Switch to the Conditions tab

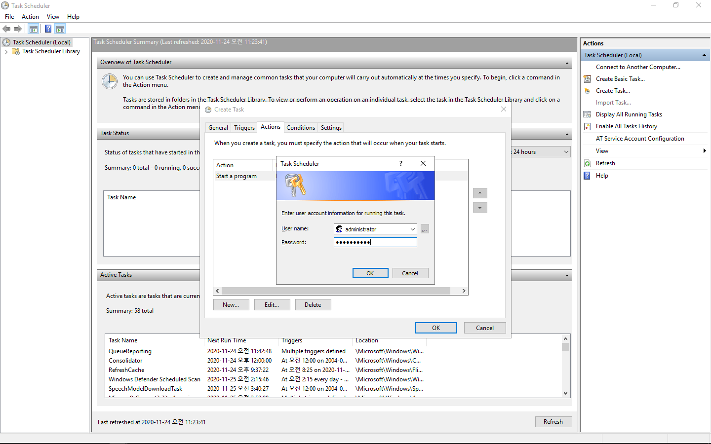[x=301, y=128]
